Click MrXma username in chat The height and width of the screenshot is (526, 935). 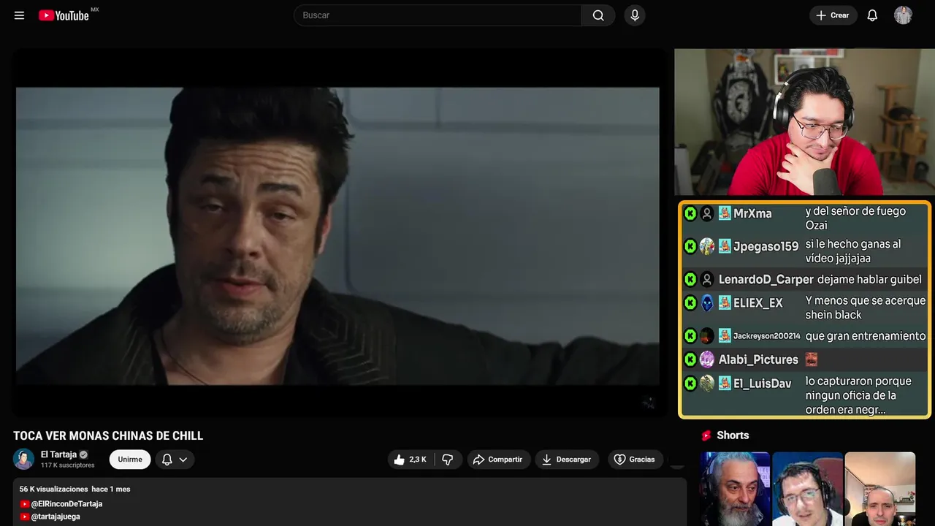click(752, 213)
